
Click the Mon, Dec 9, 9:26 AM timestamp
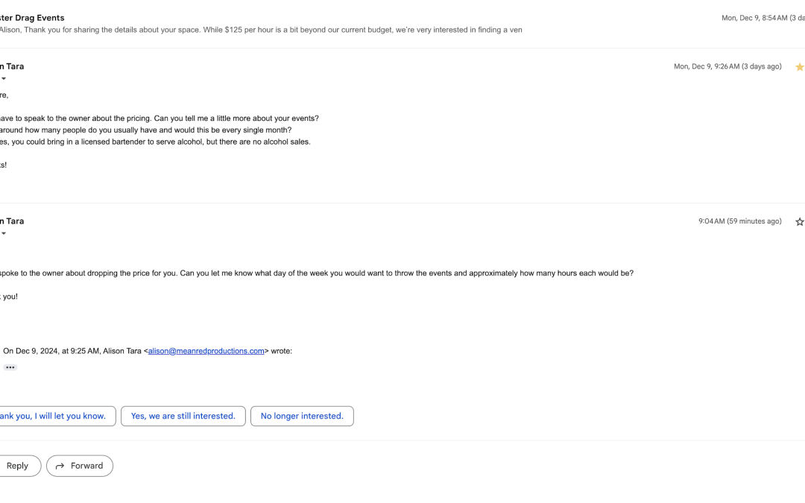[x=727, y=66]
